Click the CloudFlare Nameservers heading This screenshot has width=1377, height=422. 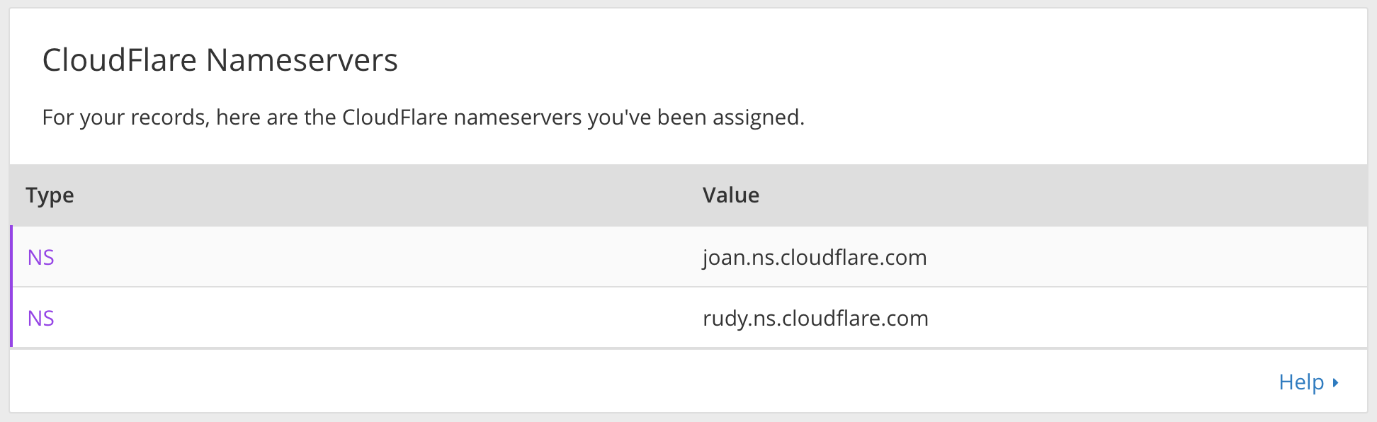tap(220, 59)
